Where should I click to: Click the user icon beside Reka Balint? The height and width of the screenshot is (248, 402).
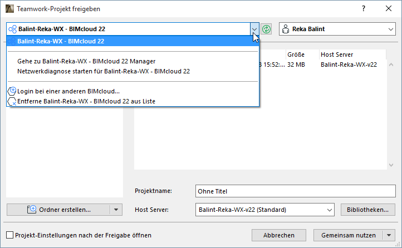(x=285, y=29)
